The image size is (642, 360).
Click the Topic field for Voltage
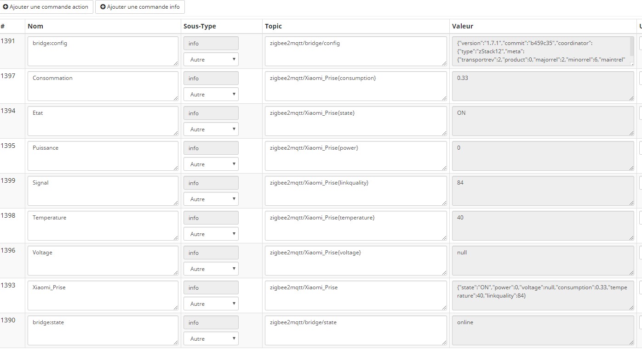[355, 260]
